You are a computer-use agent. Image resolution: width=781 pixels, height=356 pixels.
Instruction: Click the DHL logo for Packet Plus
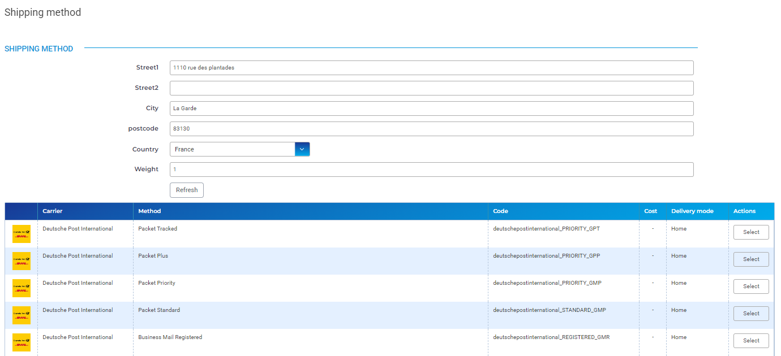(22, 261)
